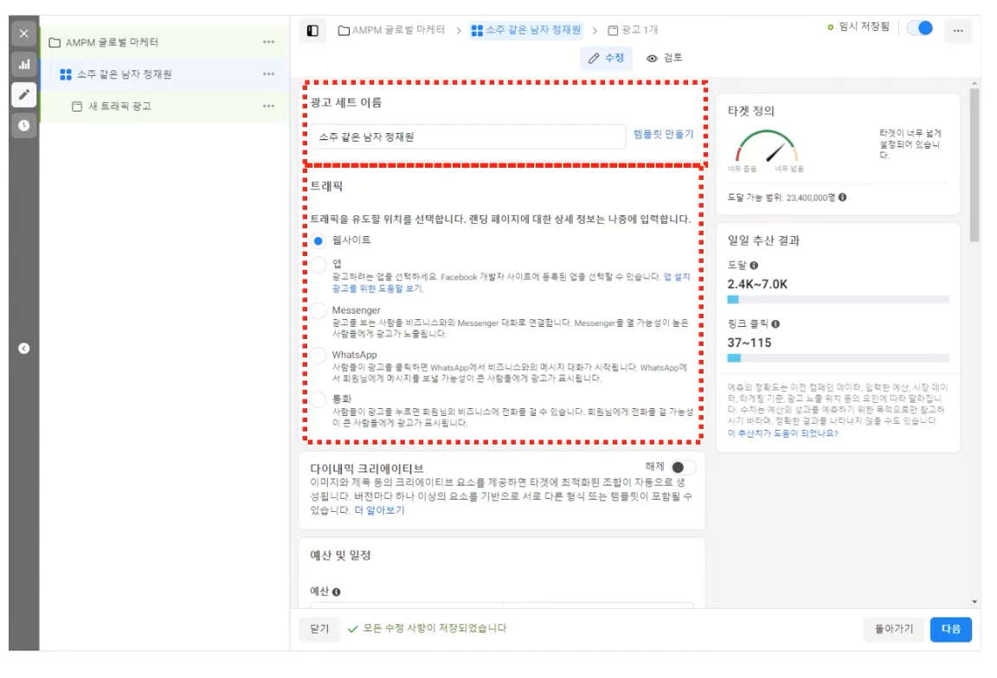Open the bar chart performance icon

(23, 64)
